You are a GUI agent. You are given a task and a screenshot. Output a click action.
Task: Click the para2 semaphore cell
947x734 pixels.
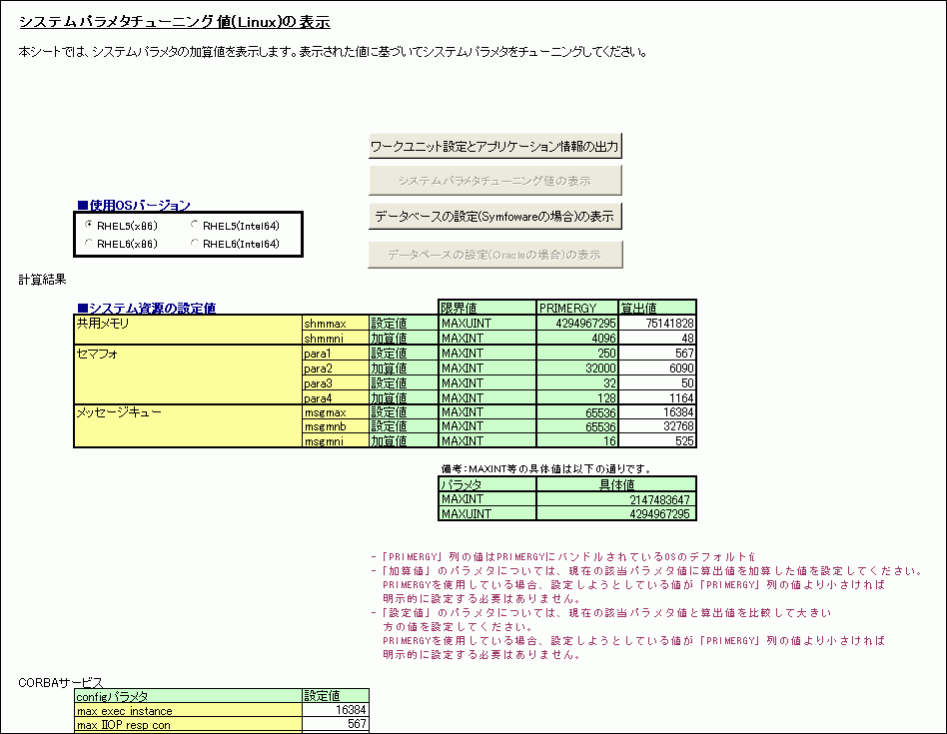336,368
